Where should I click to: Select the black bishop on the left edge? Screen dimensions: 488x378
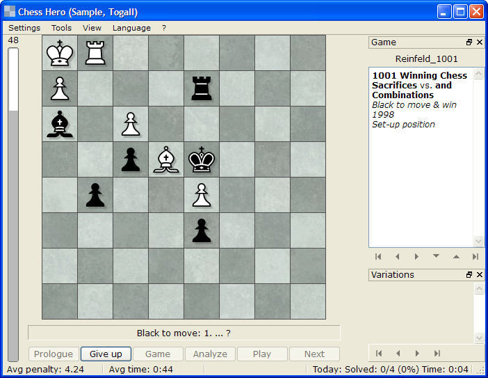coord(60,124)
